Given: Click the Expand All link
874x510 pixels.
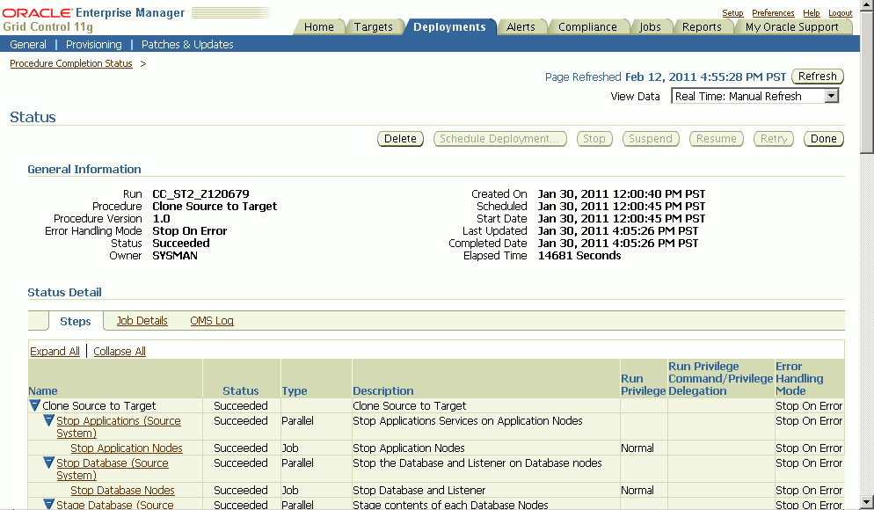Looking at the screenshot, I should click(x=55, y=351).
